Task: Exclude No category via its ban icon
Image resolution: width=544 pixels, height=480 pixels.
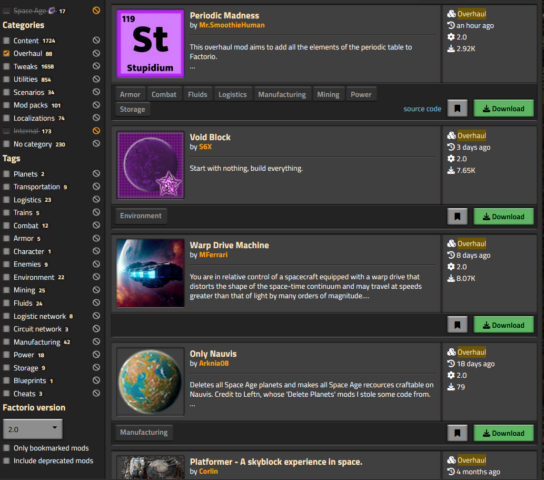Action: click(96, 144)
